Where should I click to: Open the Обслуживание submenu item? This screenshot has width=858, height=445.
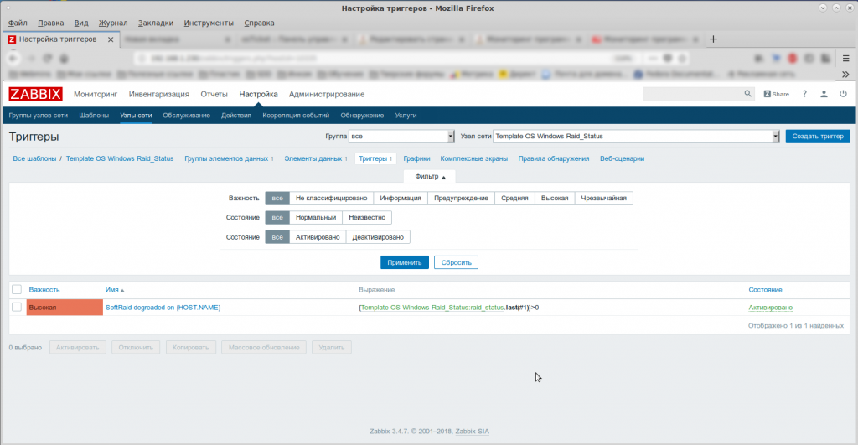[x=187, y=116]
